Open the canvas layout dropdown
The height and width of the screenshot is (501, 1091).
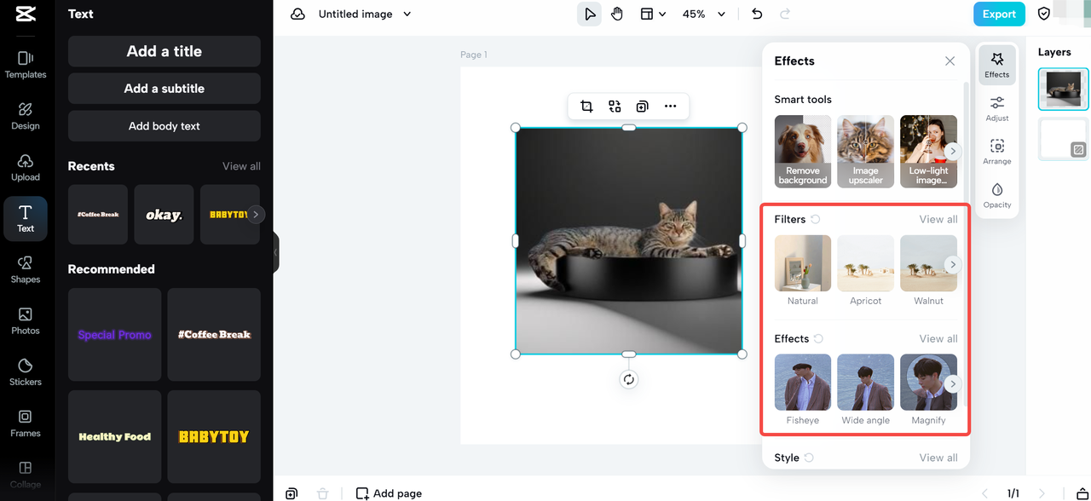click(x=653, y=14)
